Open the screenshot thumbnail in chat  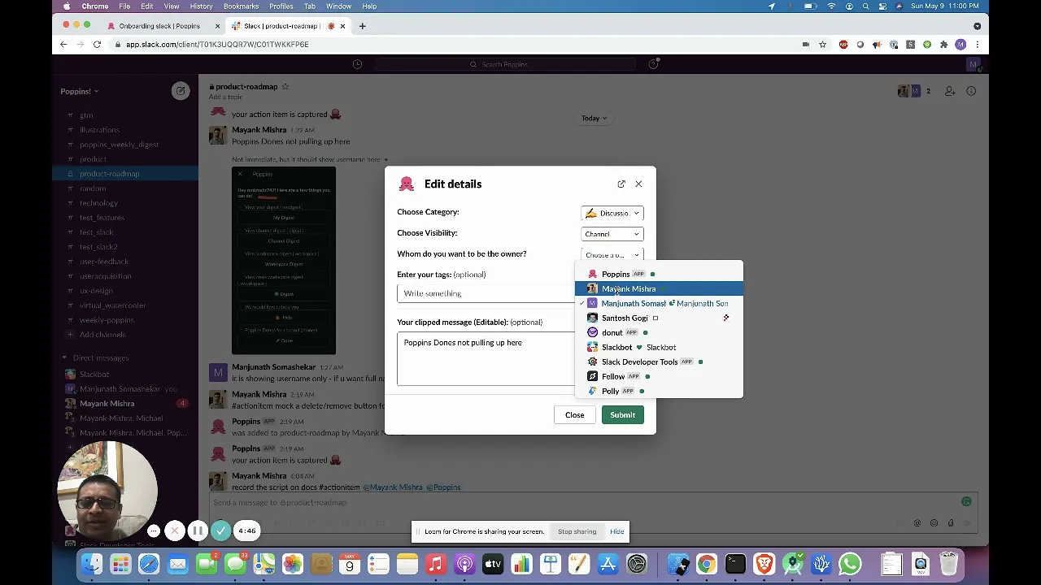[284, 260]
